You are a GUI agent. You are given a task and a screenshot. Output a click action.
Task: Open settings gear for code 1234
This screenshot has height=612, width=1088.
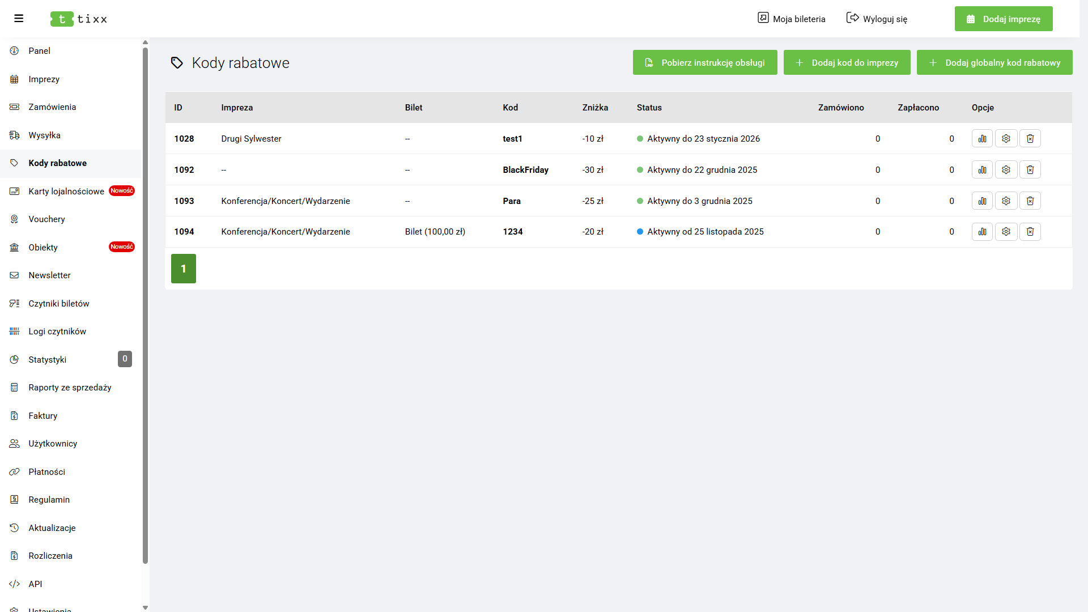pyautogui.click(x=1006, y=232)
